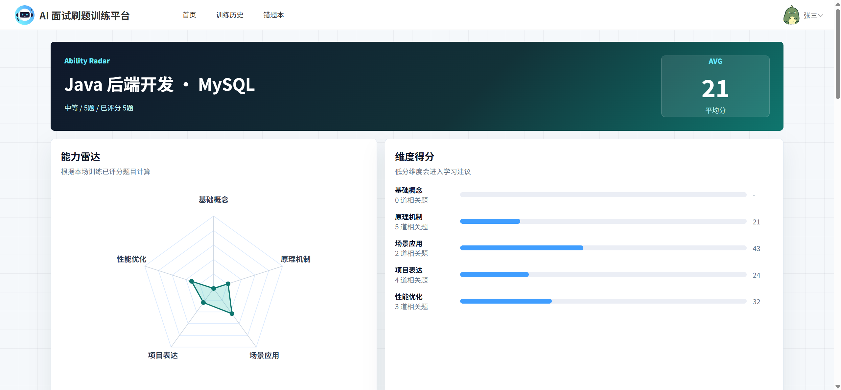Viewport: 841px width, 390px height.
Task: Open the 错题本 navigation item
Action: click(273, 15)
